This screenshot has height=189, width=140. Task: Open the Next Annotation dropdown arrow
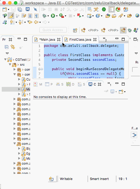[x=16, y=22]
